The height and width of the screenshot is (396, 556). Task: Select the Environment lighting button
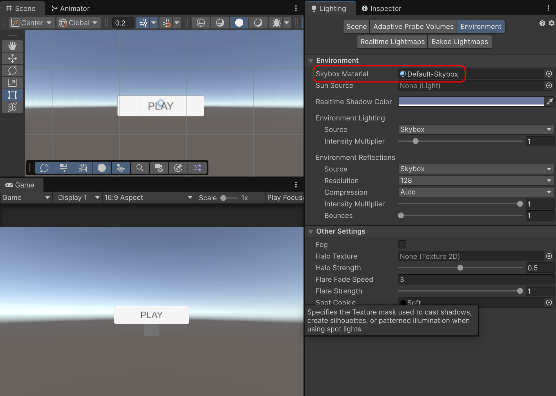click(481, 27)
